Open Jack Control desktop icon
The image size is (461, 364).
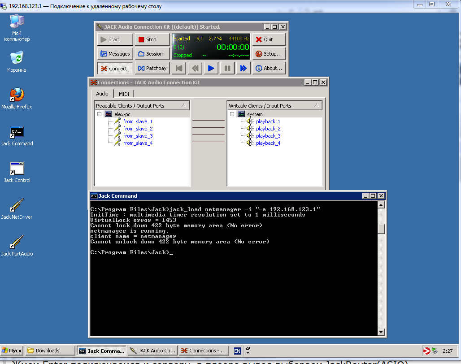pyautogui.click(x=17, y=169)
